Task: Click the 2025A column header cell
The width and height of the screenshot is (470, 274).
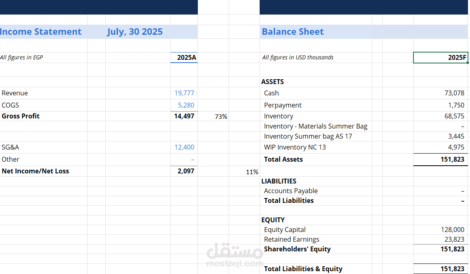Action: coord(184,57)
